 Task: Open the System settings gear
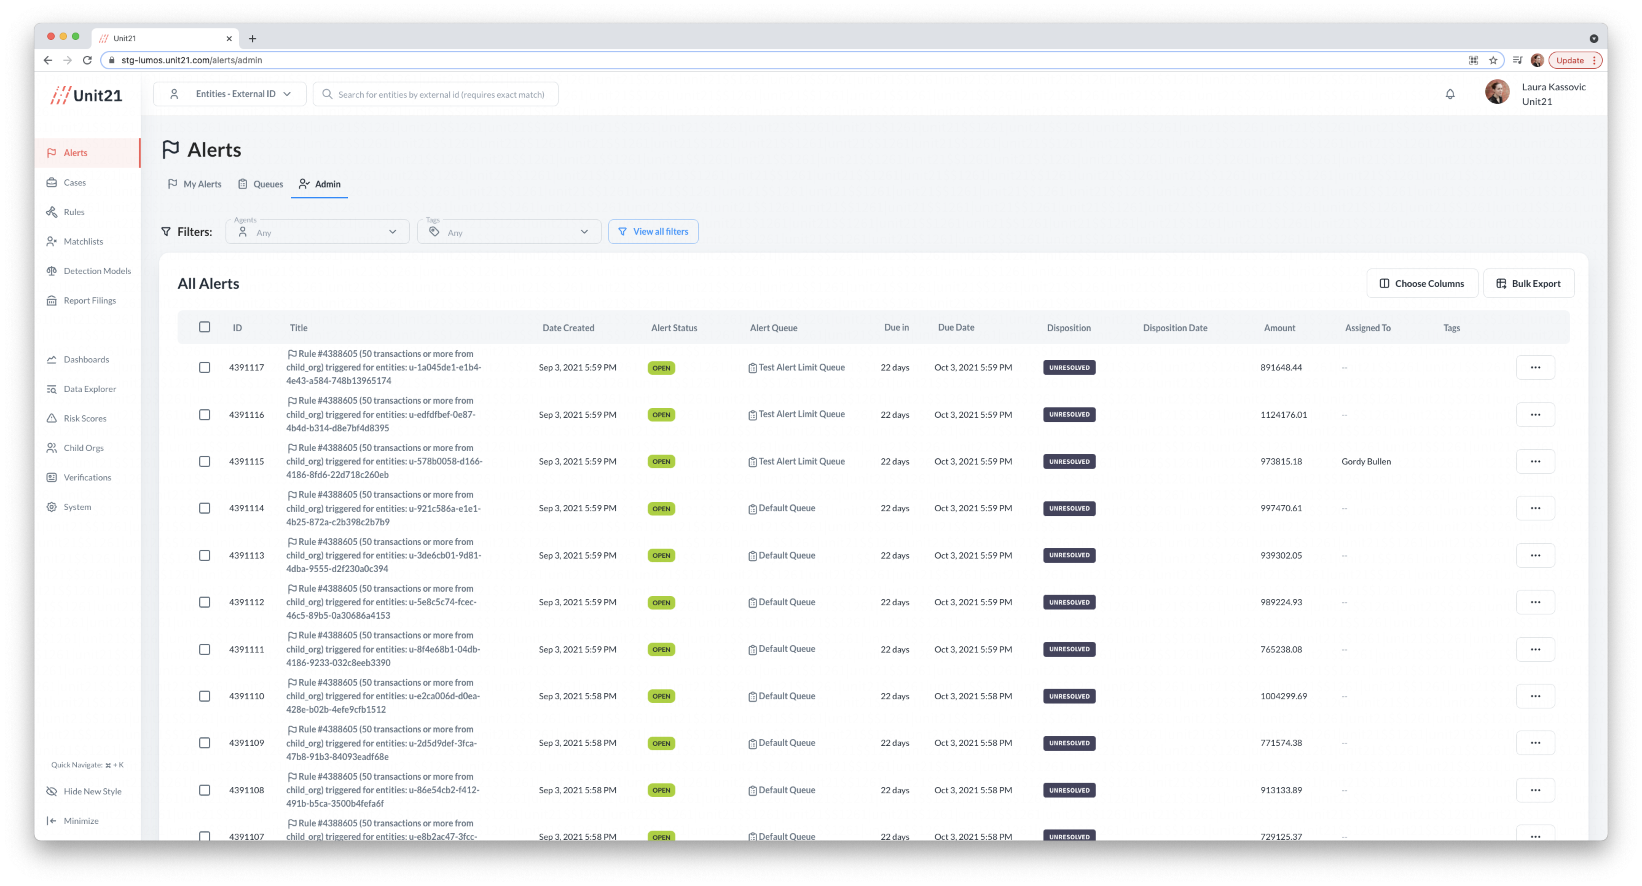coord(52,507)
